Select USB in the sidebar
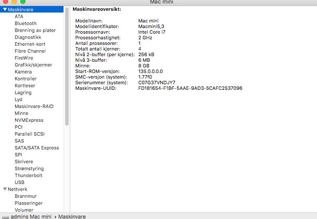This screenshot has width=317, height=219. (19, 182)
